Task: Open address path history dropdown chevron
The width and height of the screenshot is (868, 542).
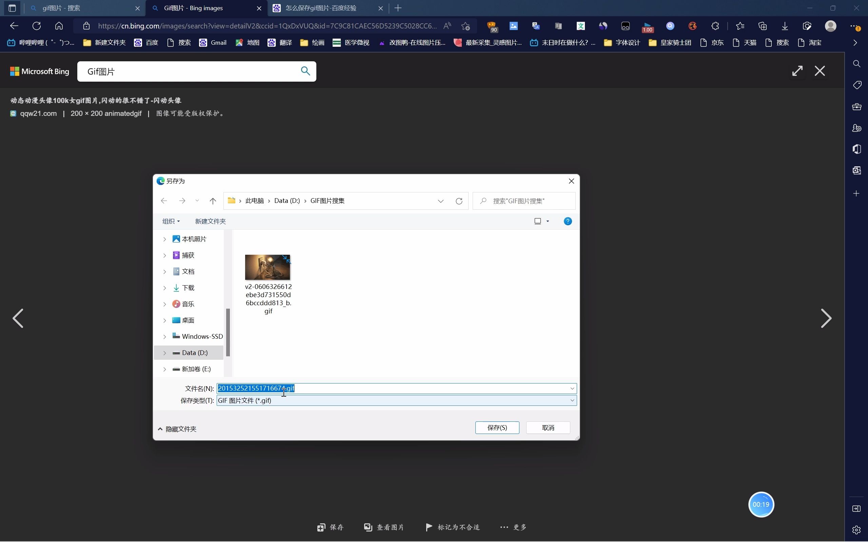Action: coord(440,201)
